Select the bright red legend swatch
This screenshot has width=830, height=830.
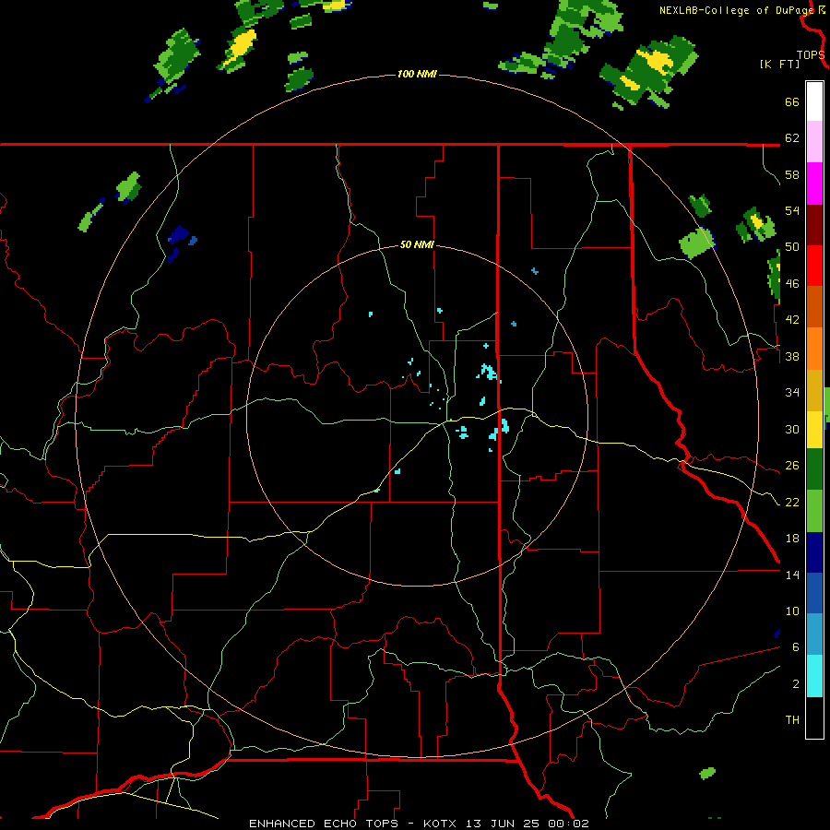coord(814,266)
